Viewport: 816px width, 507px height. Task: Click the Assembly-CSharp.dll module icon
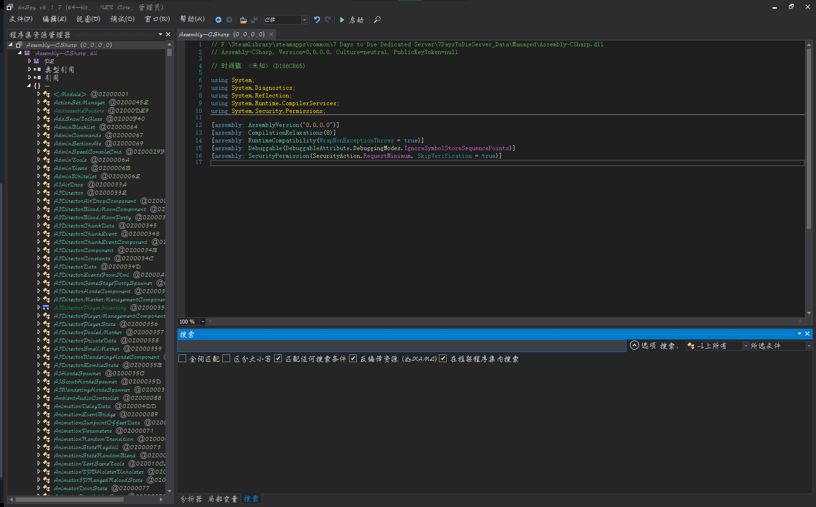(27, 53)
